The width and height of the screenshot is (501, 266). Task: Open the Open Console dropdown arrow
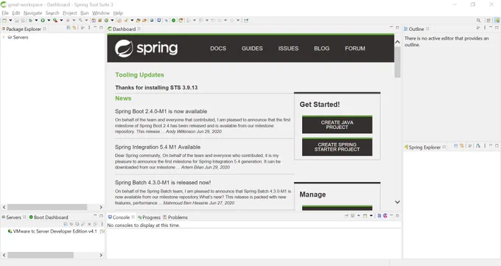371,216
